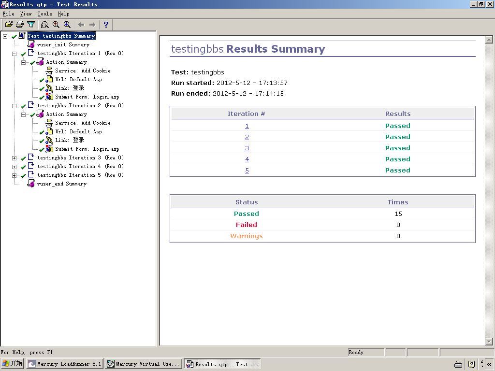Click the Service: Add Cookie icon under Iteration 2
Screen dimensions: 495x371
click(49, 122)
